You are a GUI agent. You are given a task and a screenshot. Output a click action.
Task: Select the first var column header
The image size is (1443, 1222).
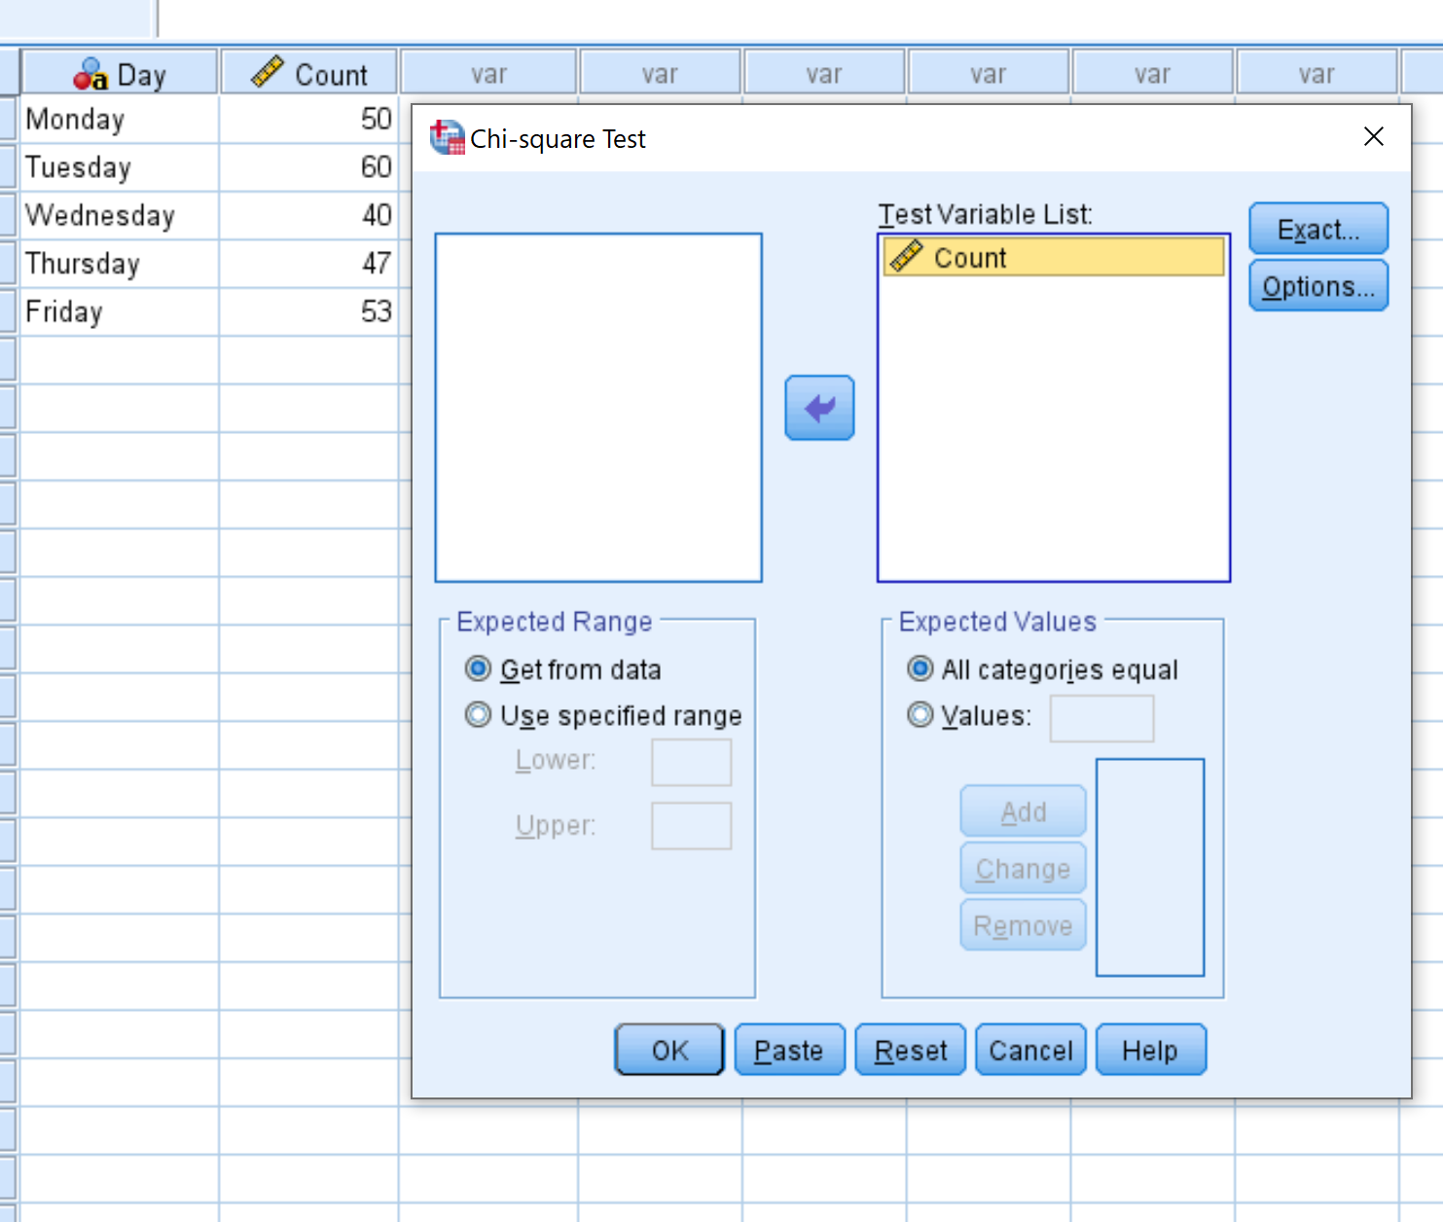(x=488, y=74)
